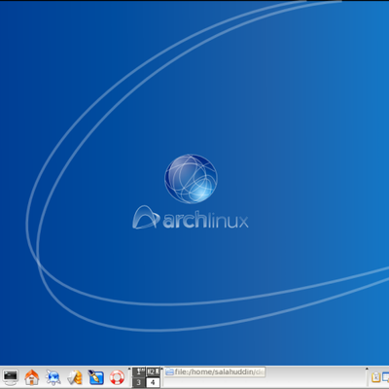This screenshot has height=389, width=389.
Task: Switch to virtual desktop 1 in pager
Action: (x=139, y=371)
